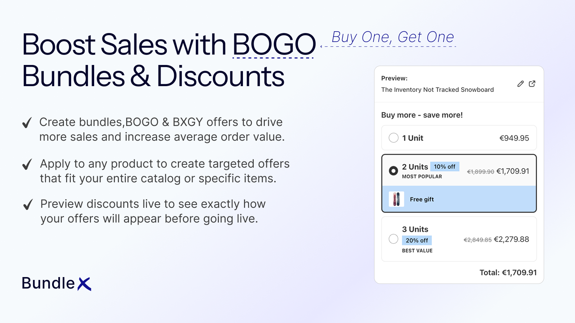Click the 20% off badge on 3 Units
This screenshot has width=575, height=323.
(417, 240)
